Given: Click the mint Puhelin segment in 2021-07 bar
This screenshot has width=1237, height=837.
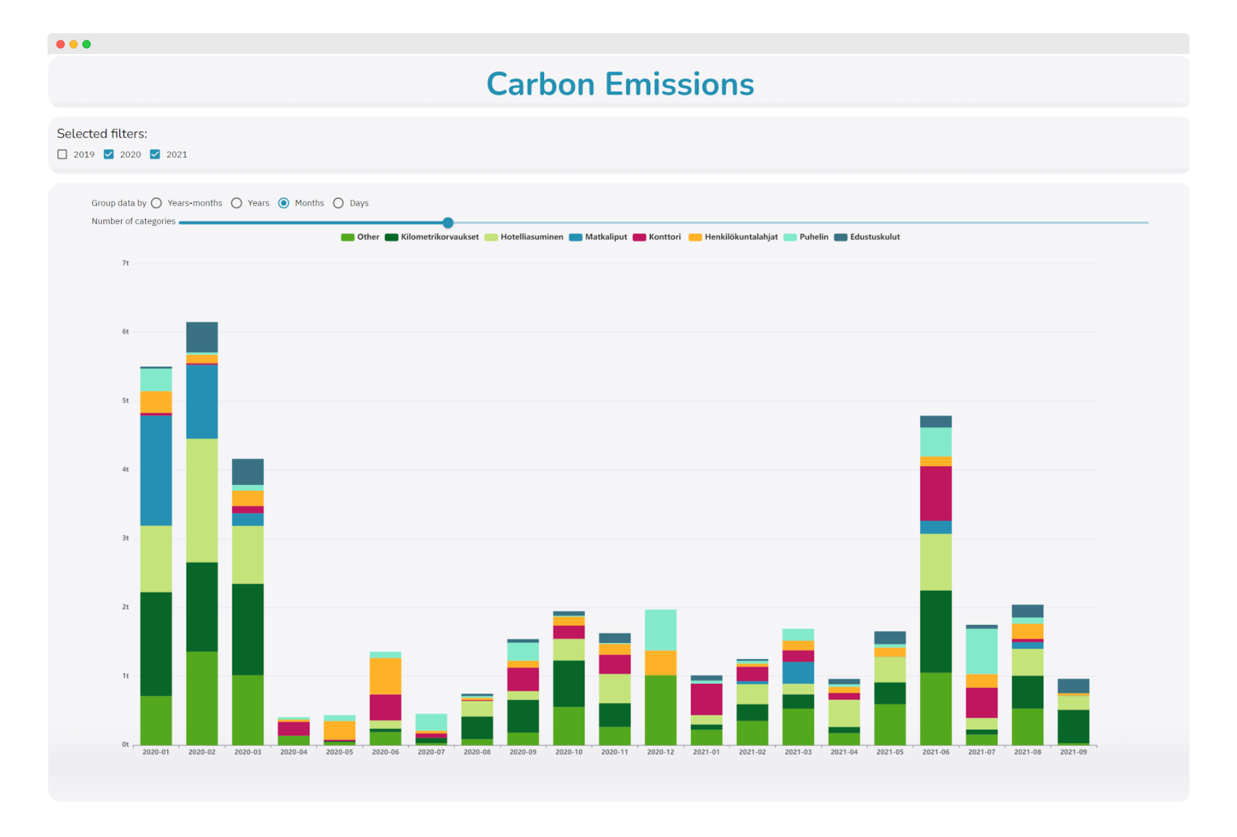Looking at the screenshot, I should point(982,652).
